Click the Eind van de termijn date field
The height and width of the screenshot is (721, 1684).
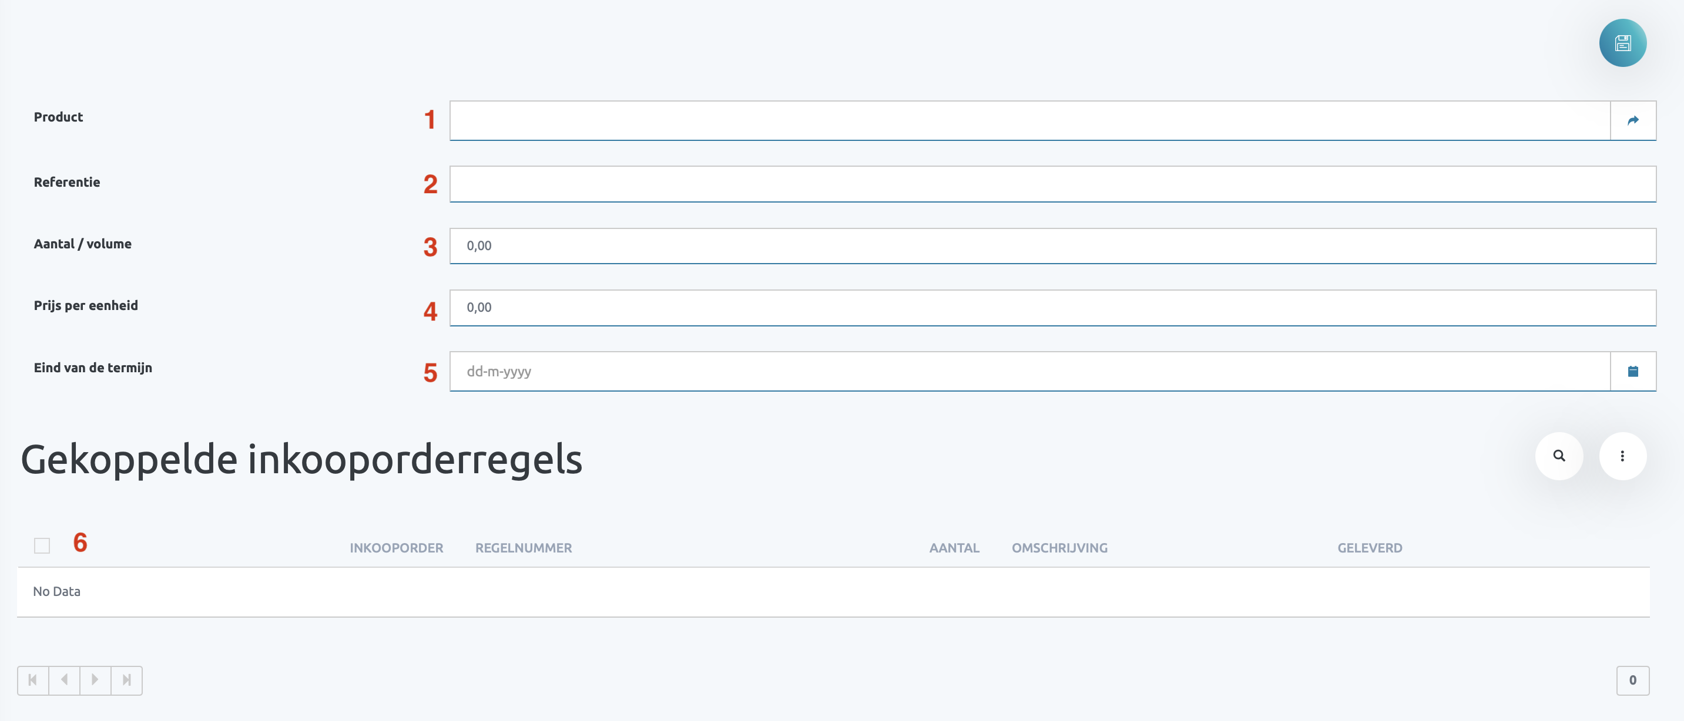[x=1029, y=372]
